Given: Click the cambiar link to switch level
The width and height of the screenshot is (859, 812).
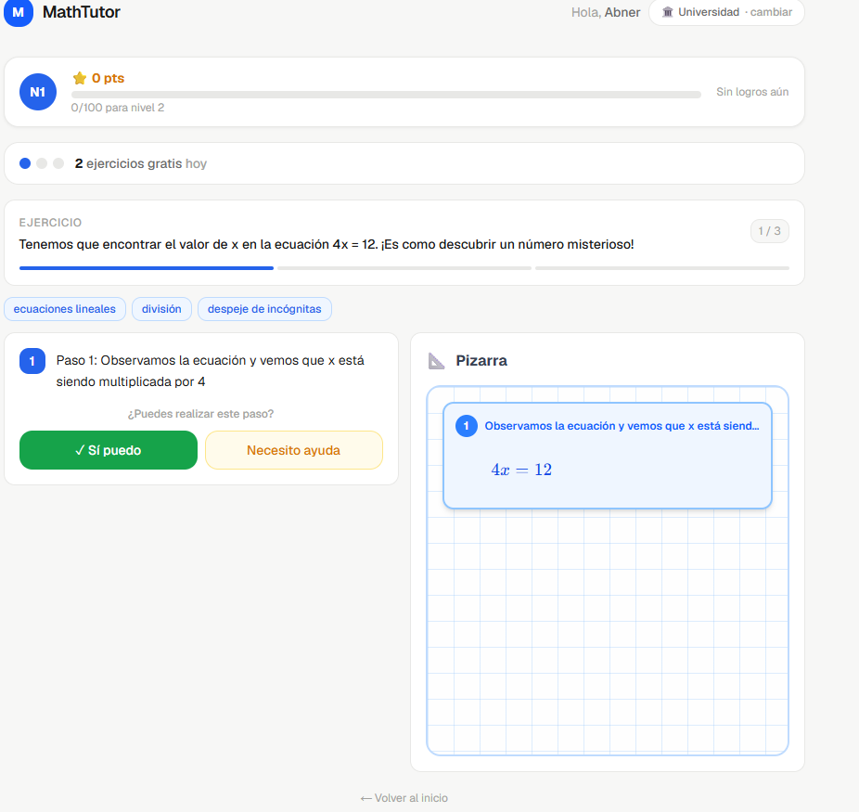Looking at the screenshot, I should [x=771, y=12].
